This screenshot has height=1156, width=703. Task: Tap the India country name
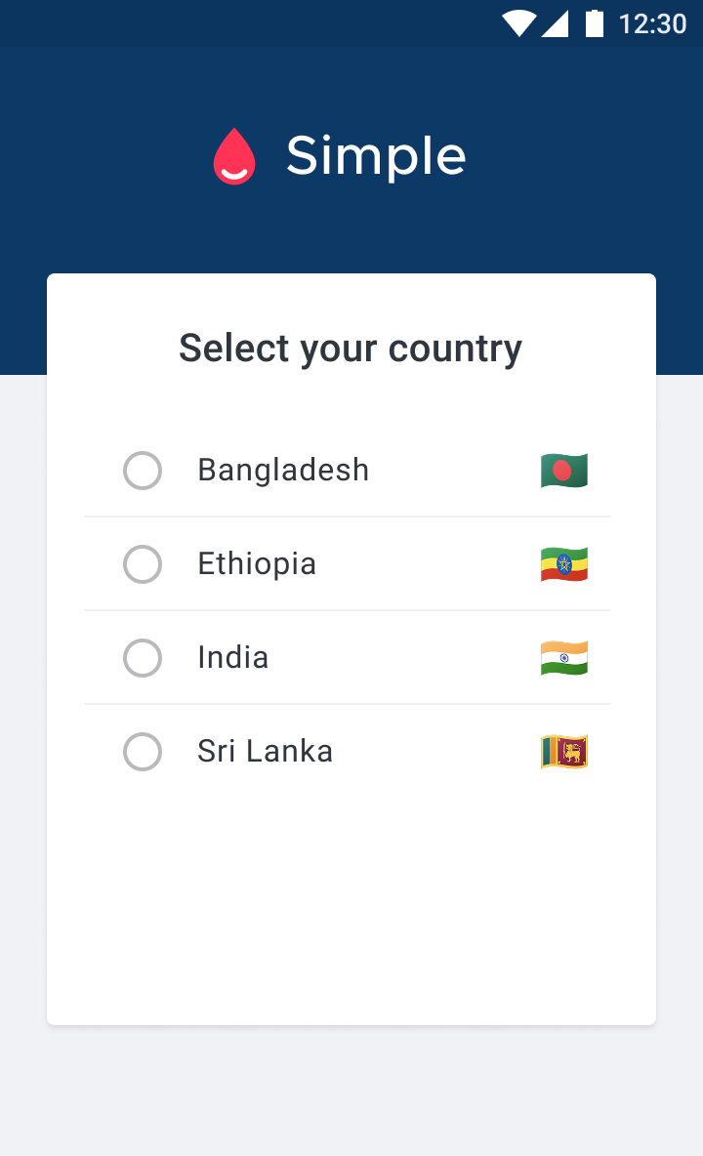pyautogui.click(x=232, y=657)
